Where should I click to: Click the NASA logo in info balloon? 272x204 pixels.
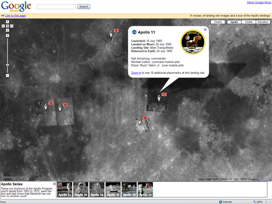click(134, 32)
